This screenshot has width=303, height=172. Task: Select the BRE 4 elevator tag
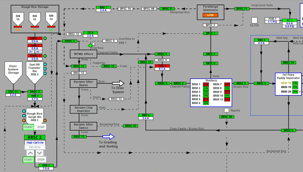coord(146,115)
